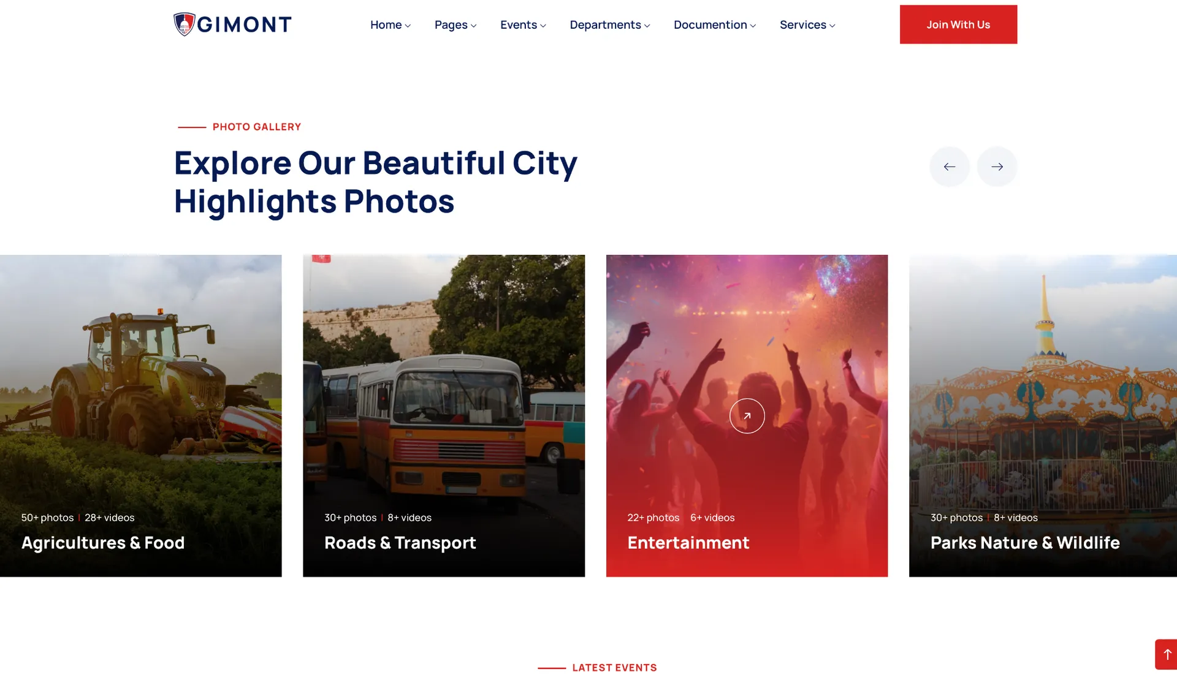This screenshot has height=680, width=1177.
Task: Click the Join With Us button
Action: (x=958, y=25)
